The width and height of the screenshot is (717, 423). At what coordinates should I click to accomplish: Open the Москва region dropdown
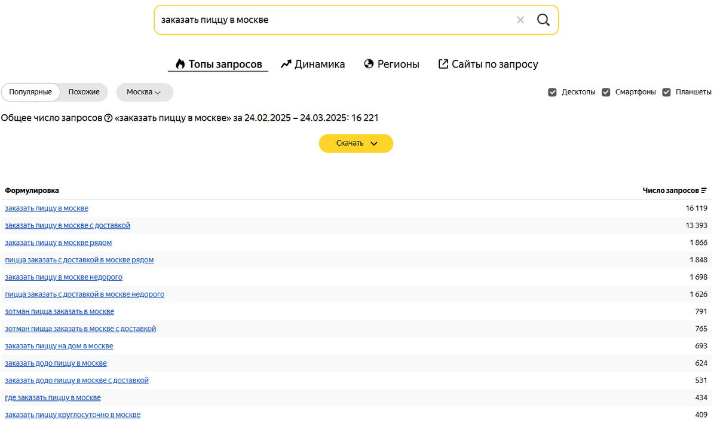144,92
